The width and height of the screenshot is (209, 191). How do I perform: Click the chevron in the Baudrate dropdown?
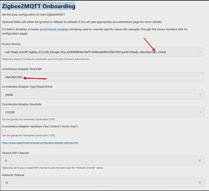point(200,112)
